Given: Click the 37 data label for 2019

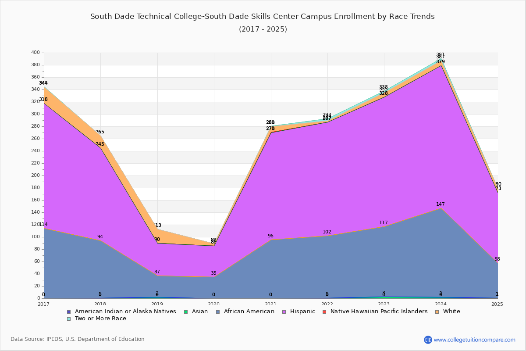Looking at the screenshot, I should pos(157,272).
